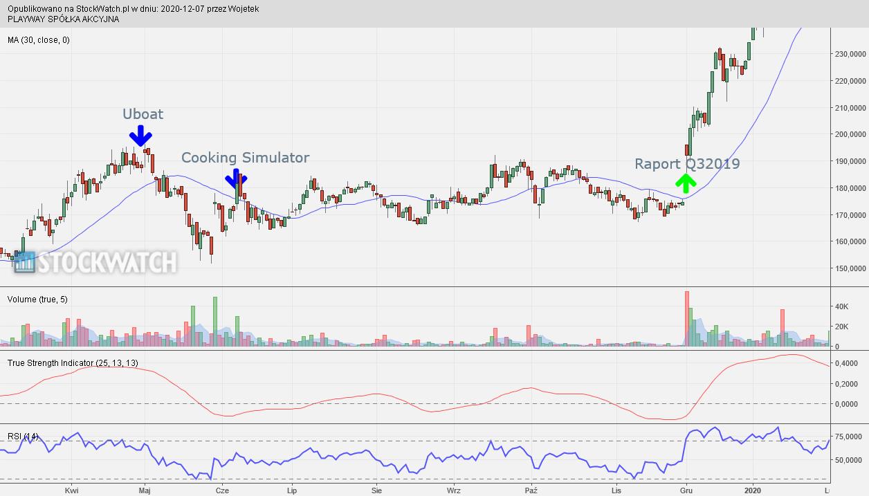
Task: Click the 150,0000 price axis label
Action: pos(850,268)
